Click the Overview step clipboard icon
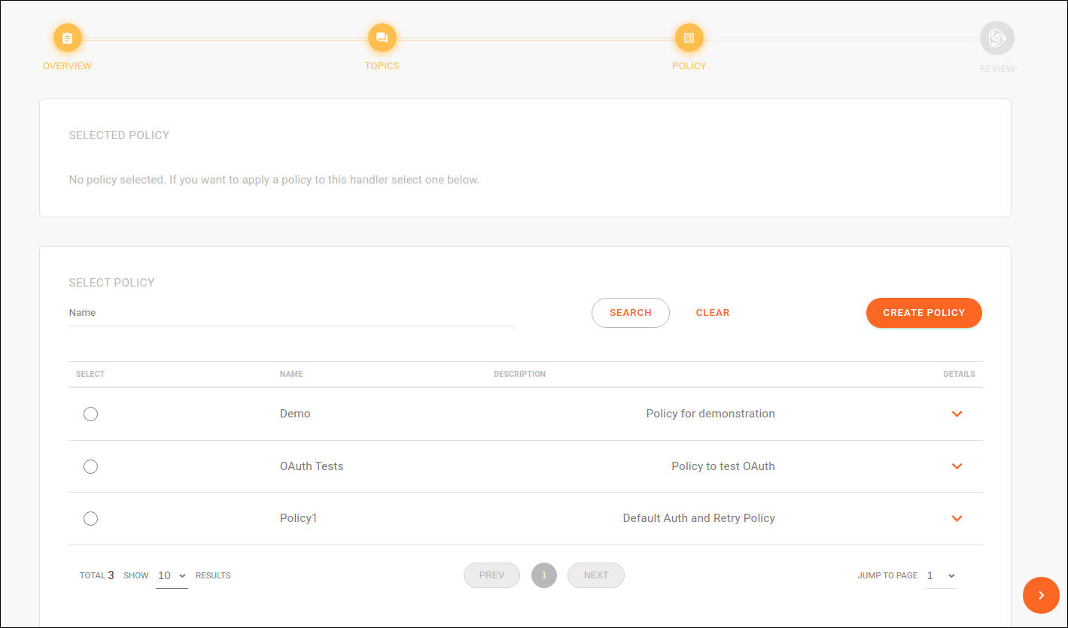 point(67,38)
